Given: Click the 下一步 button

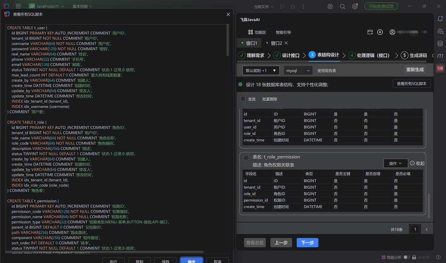Looking at the screenshot, I should click(308, 243).
